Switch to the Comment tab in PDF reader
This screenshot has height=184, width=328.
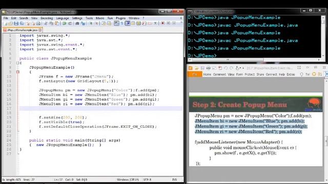tap(219, 74)
